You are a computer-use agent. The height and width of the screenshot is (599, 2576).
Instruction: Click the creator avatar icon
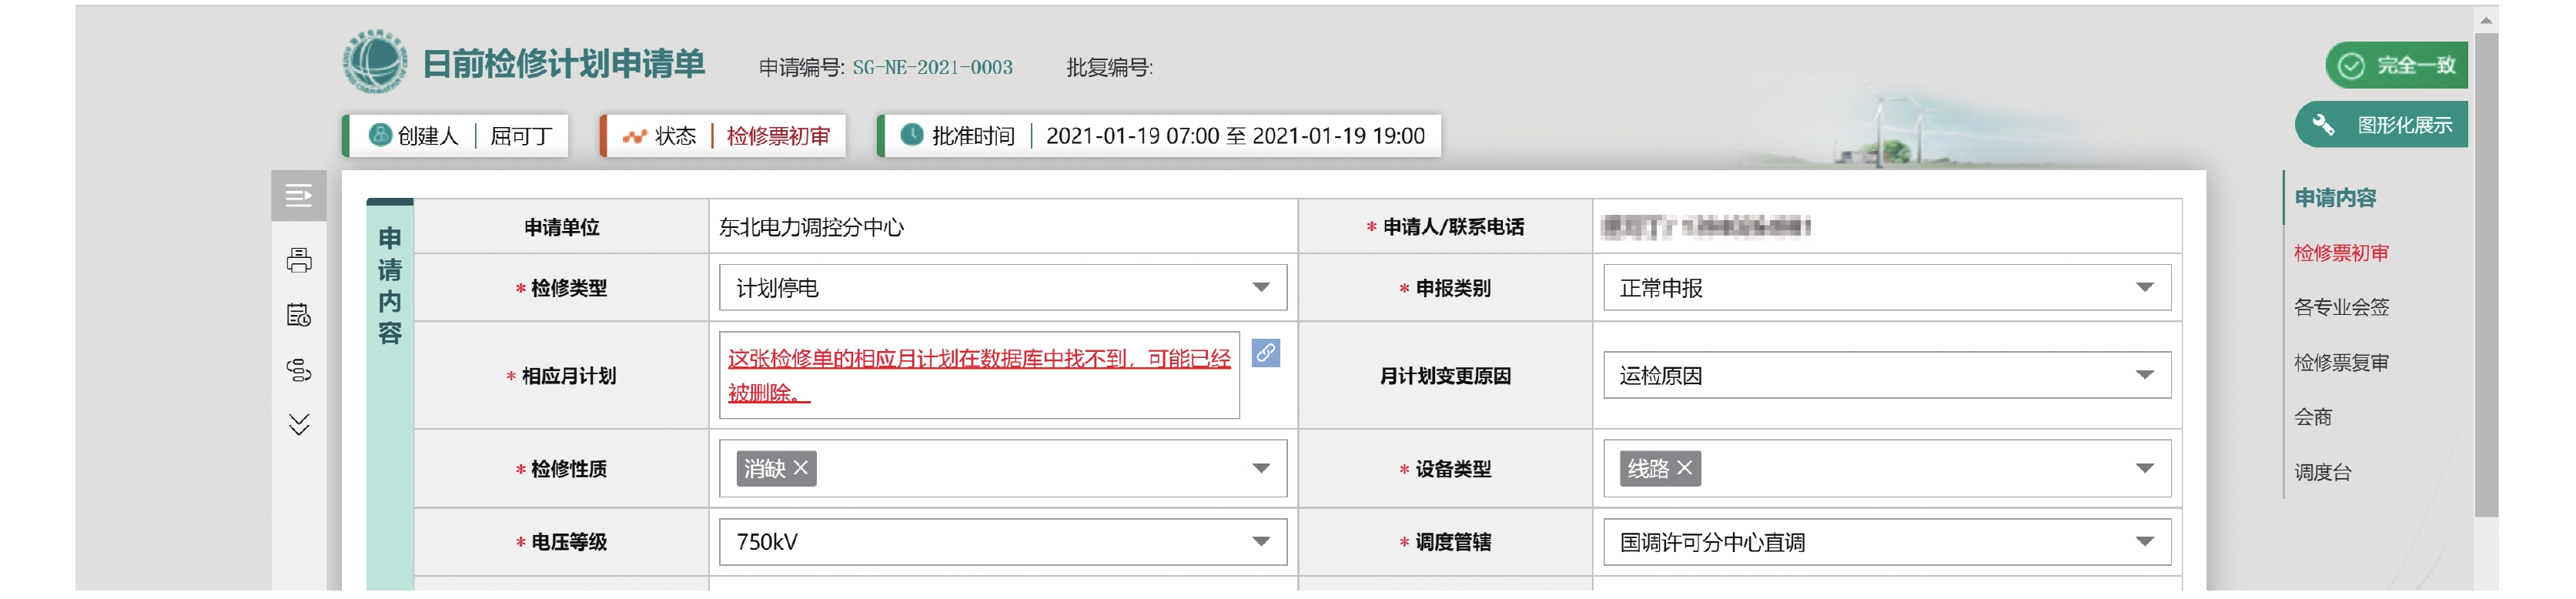[x=380, y=135]
